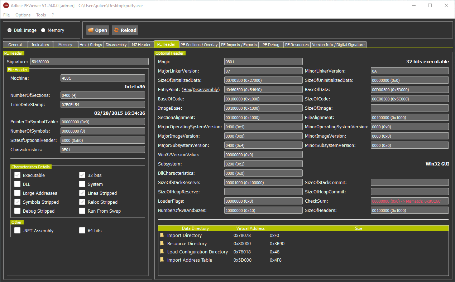Screen dimensions: 455x282
Task: Open the Tools menu
Action: 41,15
